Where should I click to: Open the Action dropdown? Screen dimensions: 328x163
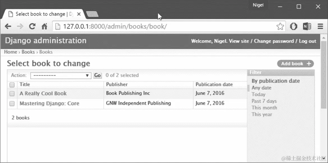coord(61,75)
